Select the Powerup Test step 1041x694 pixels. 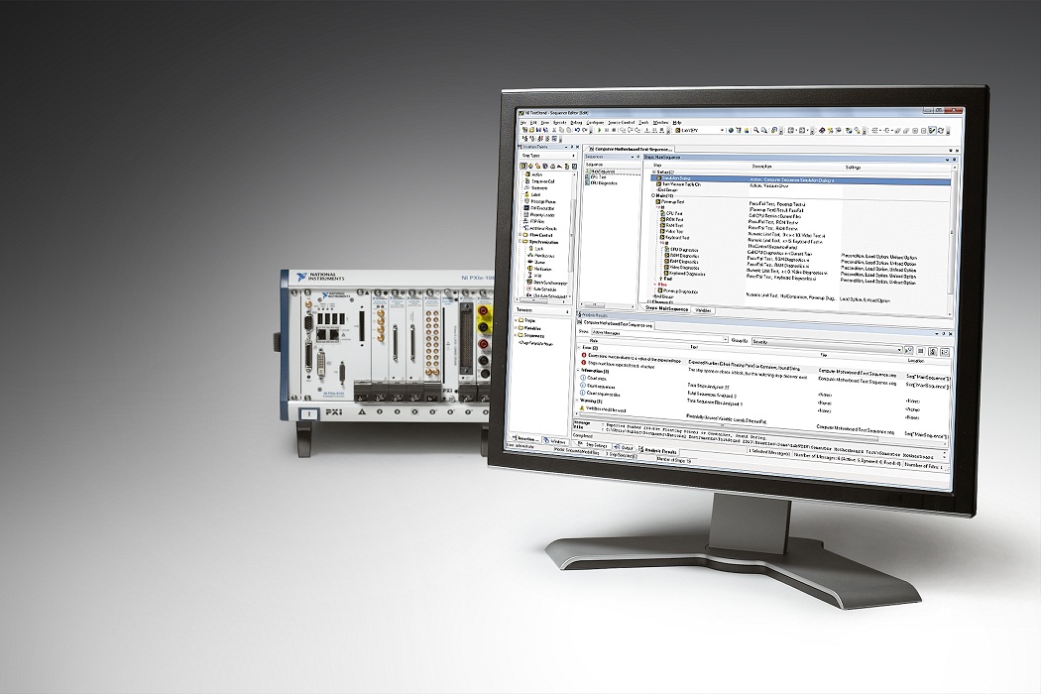coord(672,201)
